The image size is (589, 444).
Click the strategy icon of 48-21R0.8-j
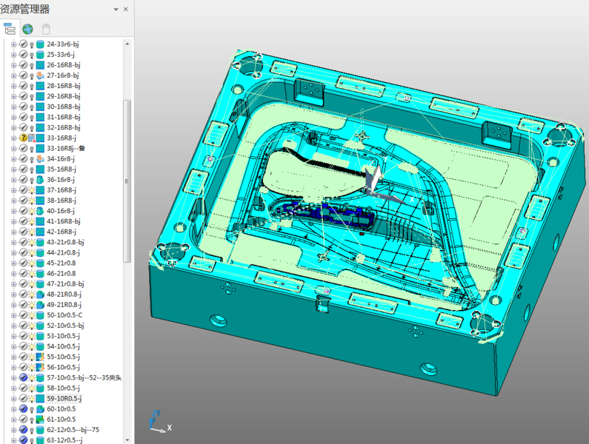[41, 295]
